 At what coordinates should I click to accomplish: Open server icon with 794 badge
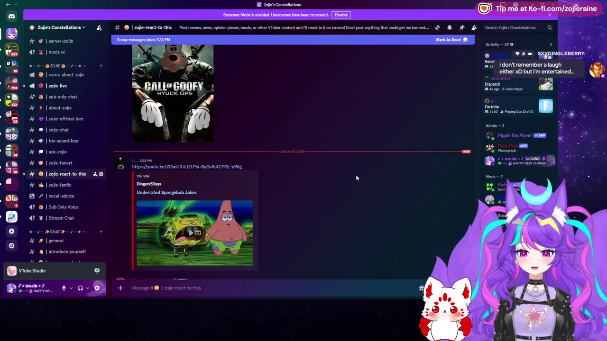pyautogui.click(x=11, y=83)
